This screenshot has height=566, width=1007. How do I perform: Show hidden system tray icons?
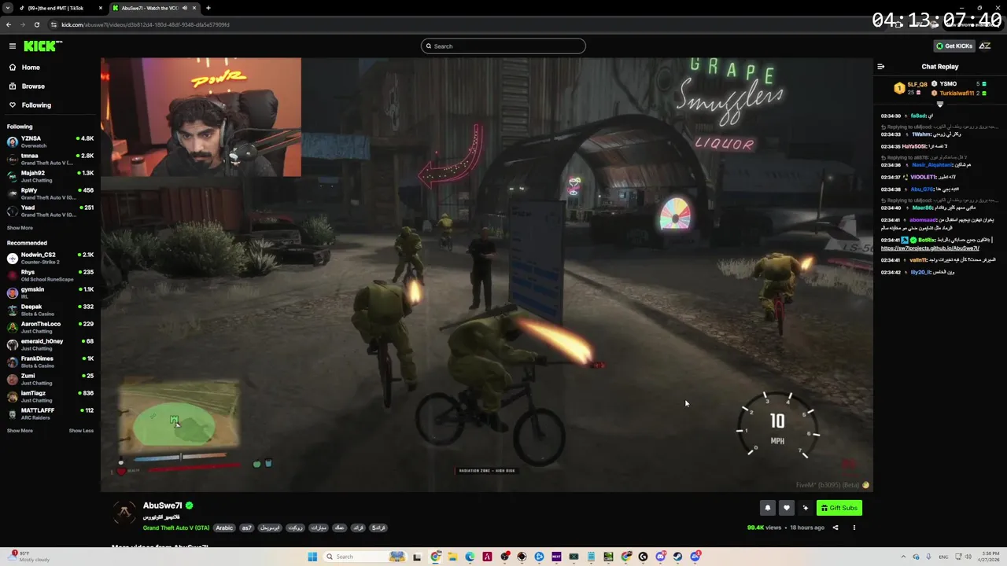[904, 557]
